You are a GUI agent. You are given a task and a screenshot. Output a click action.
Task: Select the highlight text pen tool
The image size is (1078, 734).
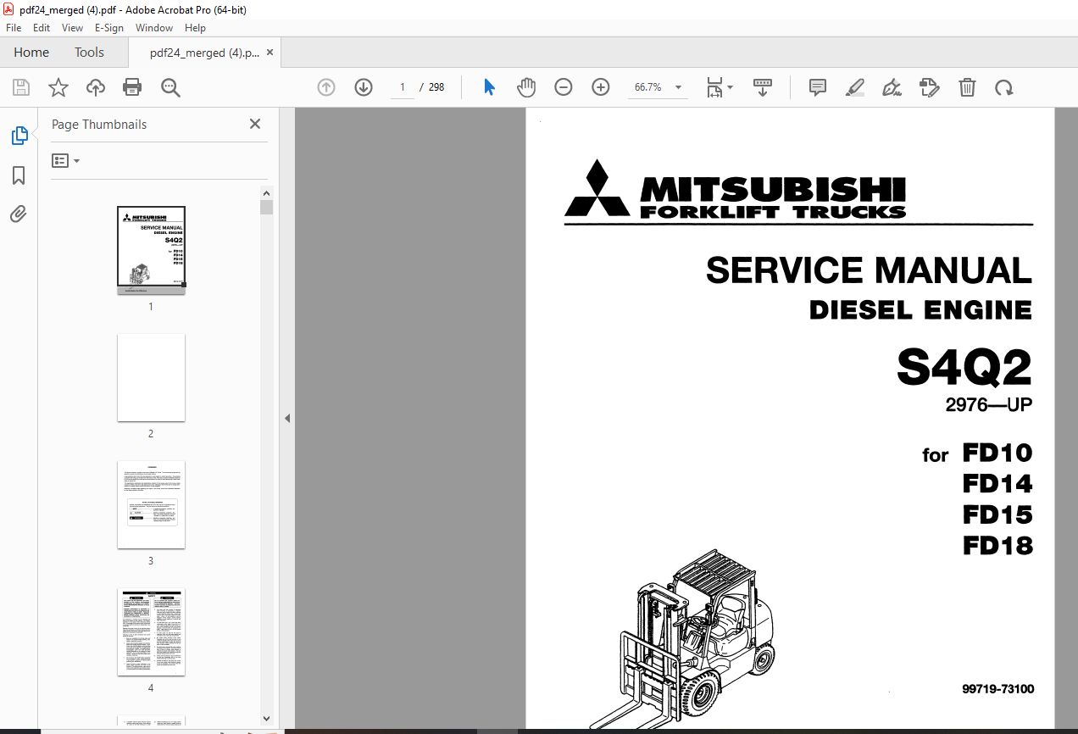(854, 87)
